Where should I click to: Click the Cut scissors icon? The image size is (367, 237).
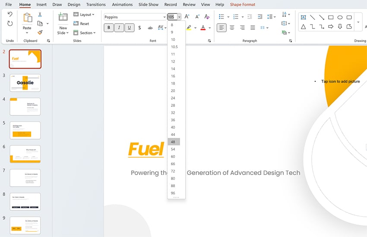[40, 15]
